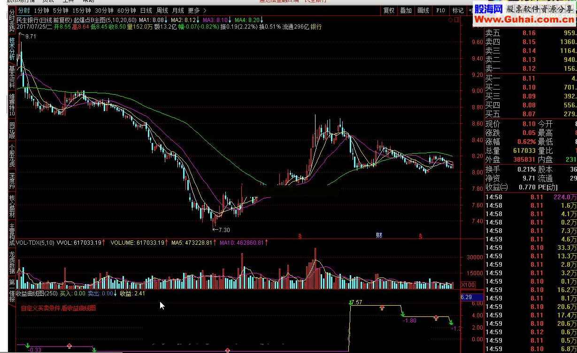The height and width of the screenshot is (353, 577).
Task: Click the 买一 buy-one order row
Action: click(x=531, y=78)
